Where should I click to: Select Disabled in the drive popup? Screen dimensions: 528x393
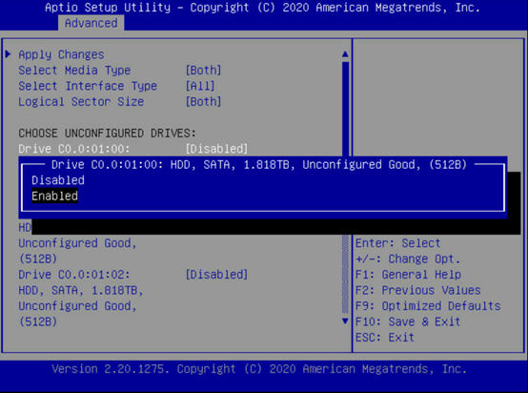tap(58, 180)
